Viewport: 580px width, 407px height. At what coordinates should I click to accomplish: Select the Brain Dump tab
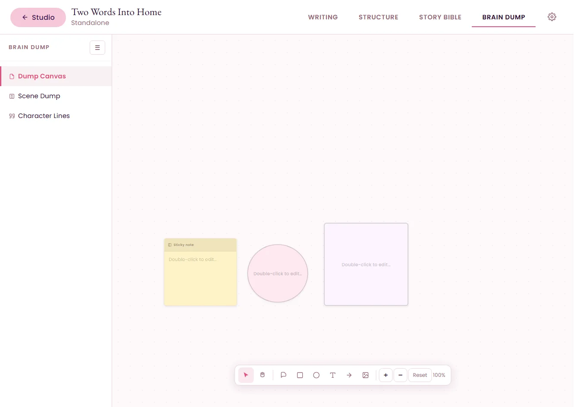(x=504, y=17)
